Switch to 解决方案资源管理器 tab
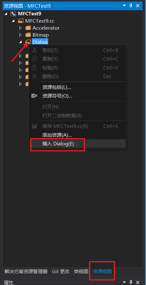The image size is (146, 285). (26, 272)
